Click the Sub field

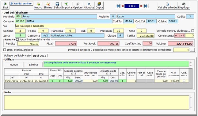(x=91, y=31)
